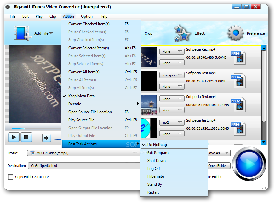
Task: Select Stand By post task action
Action: [174, 184]
